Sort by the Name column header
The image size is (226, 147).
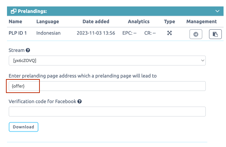pyautogui.click(x=15, y=22)
